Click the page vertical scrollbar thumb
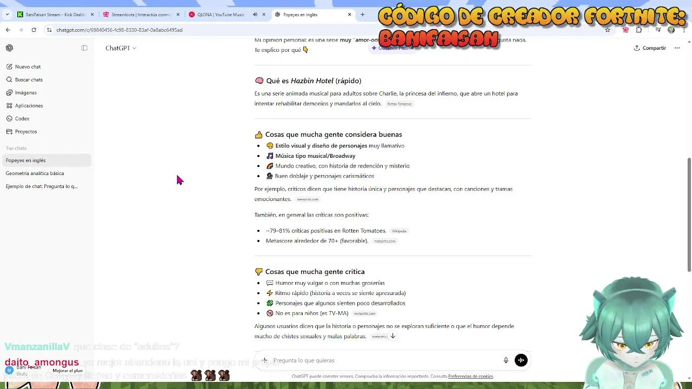 pyautogui.click(x=689, y=214)
